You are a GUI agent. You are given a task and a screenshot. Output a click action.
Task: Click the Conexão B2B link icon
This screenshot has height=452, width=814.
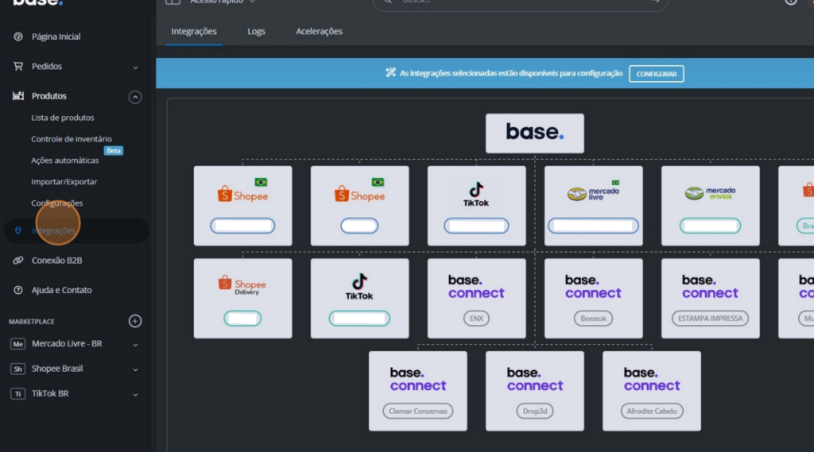point(18,261)
